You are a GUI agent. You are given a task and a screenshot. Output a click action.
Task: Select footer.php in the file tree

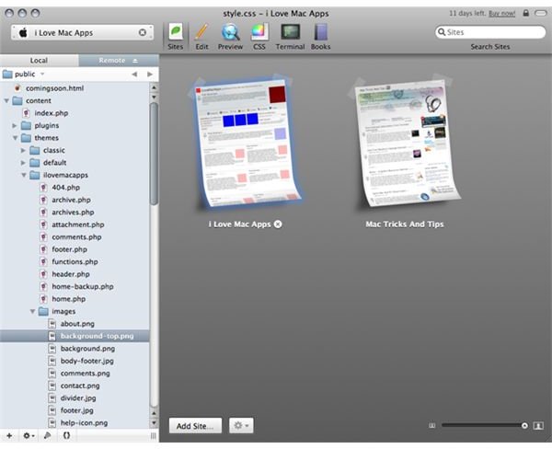69,249
